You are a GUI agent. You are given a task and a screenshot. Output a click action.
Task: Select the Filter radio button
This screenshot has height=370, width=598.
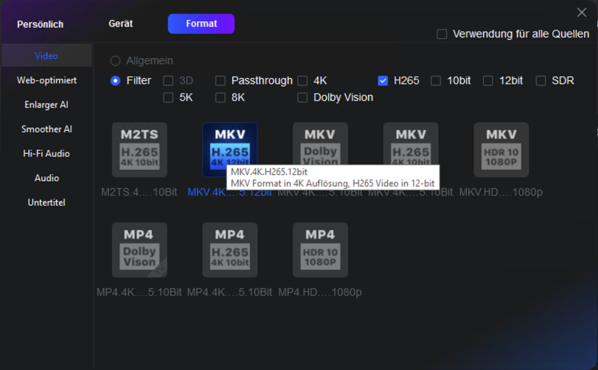click(115, 81)
